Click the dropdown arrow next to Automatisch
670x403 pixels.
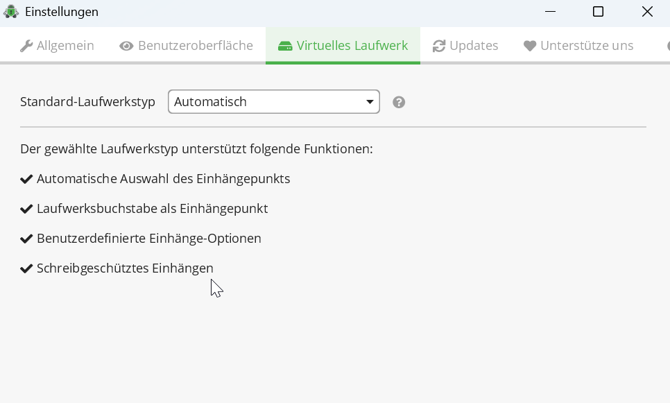370,101
